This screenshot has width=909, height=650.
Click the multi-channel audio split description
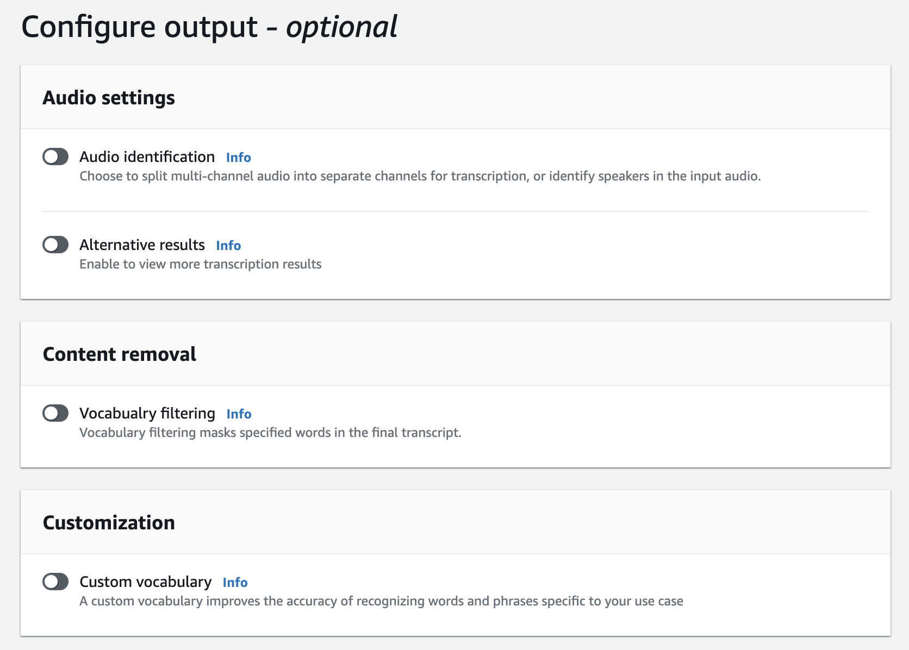(420, 176)
